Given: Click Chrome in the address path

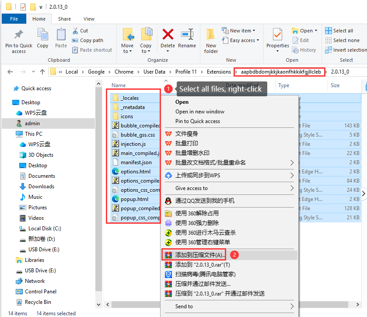Looking at the screenshot, I should [124, 72].
